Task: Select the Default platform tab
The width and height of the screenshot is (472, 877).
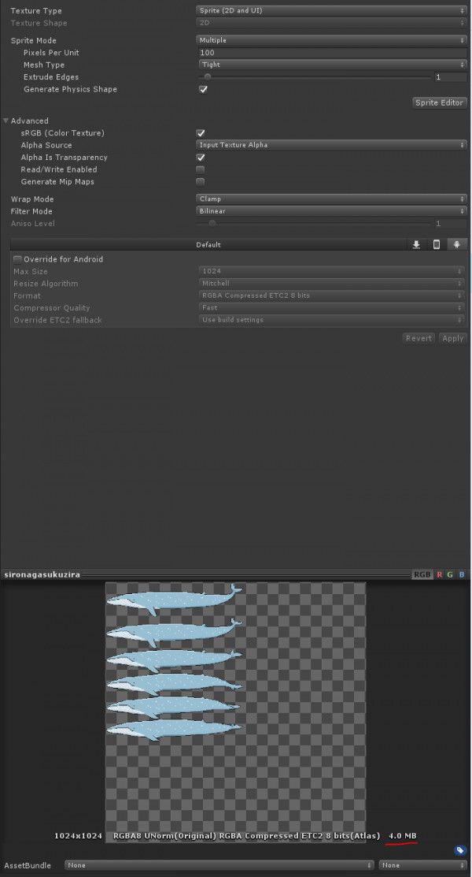Action: pyautogui.click(x=208, y=244)
